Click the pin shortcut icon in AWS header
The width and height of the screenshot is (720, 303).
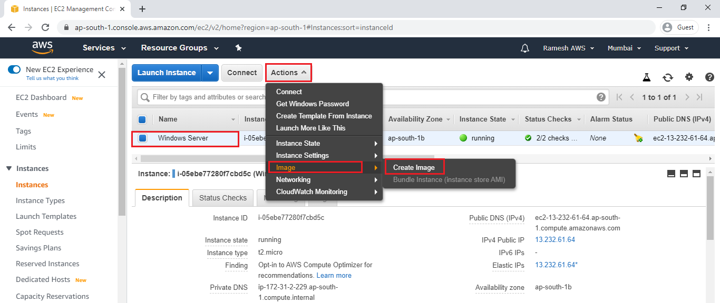[x=238, y=48]
